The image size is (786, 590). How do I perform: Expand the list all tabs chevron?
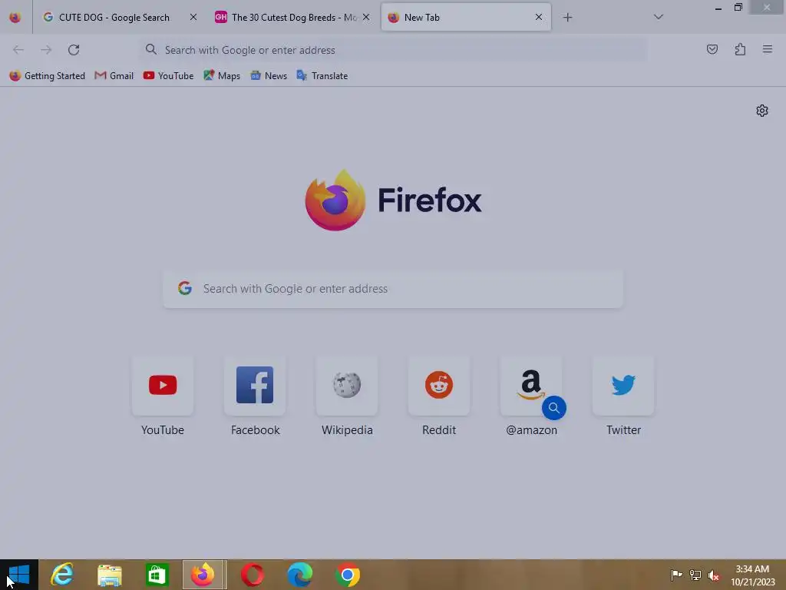tap(659, 17)
